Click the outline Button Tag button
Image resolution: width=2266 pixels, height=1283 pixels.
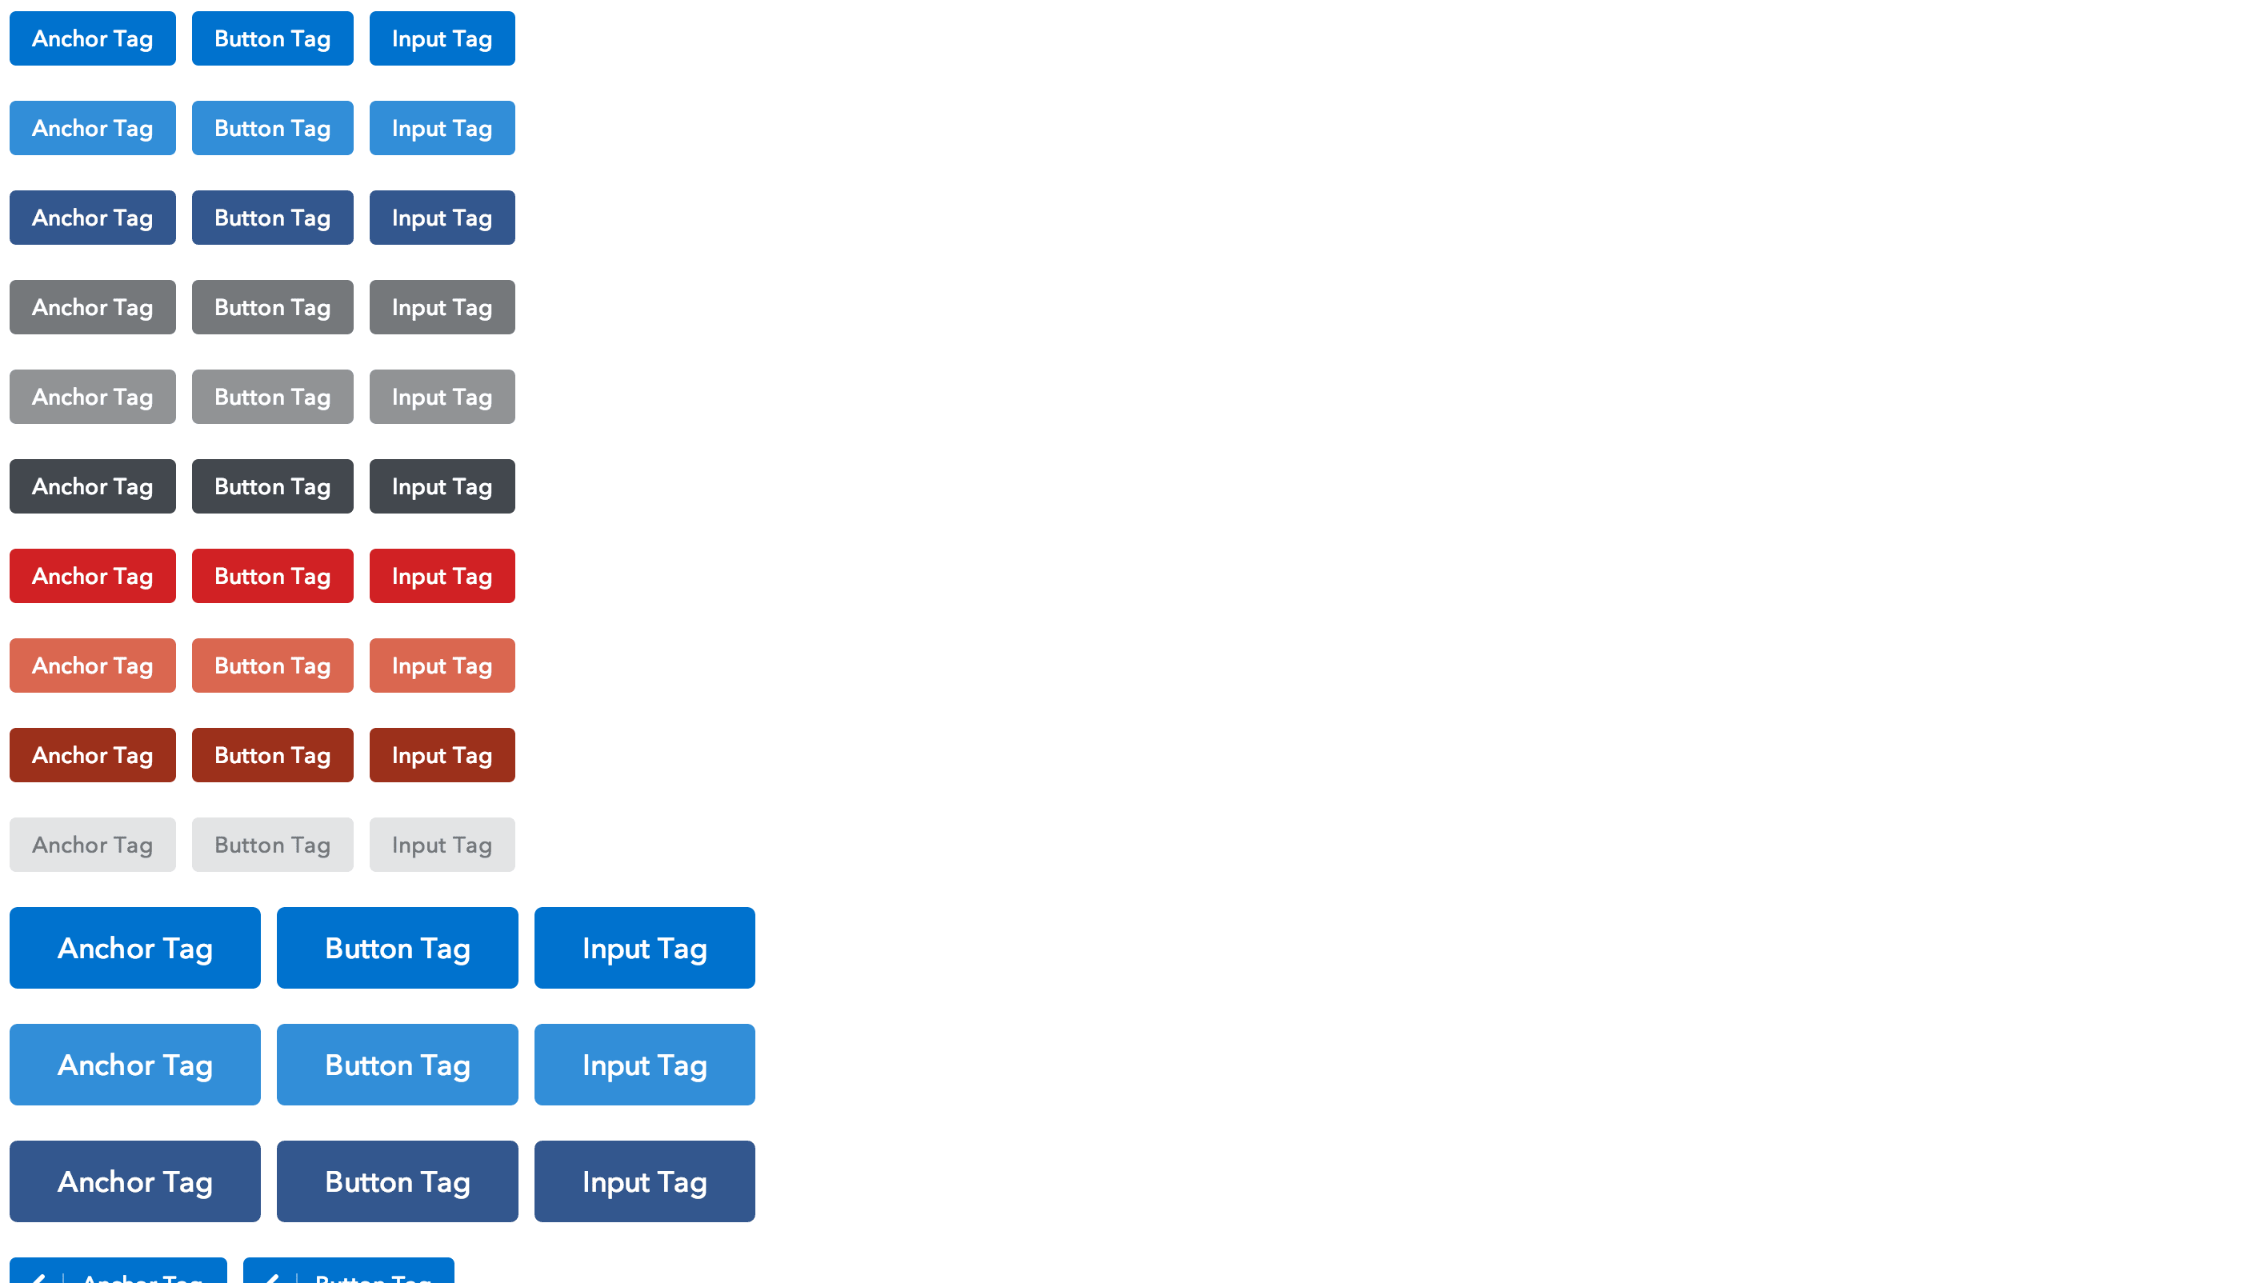tap(272, 845)
